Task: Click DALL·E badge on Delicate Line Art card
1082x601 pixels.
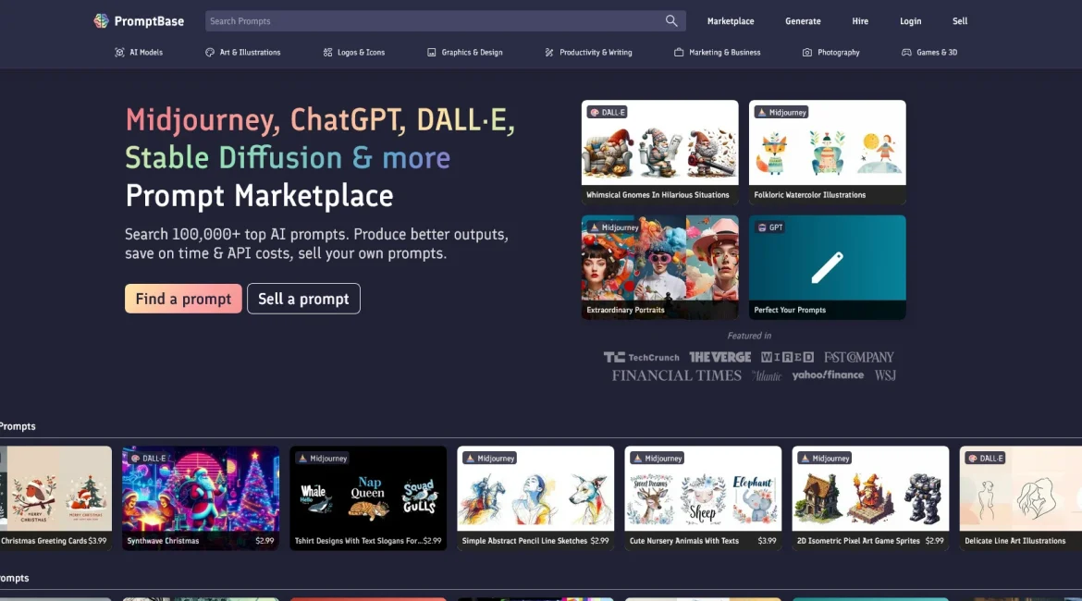Action: [986, 459]
